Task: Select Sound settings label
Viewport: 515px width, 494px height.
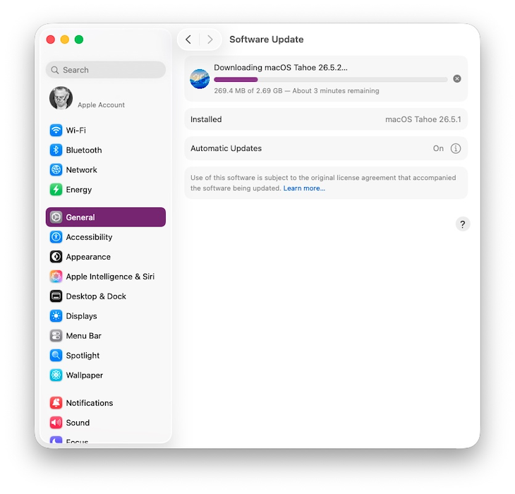Action: (x=78, y=423)
